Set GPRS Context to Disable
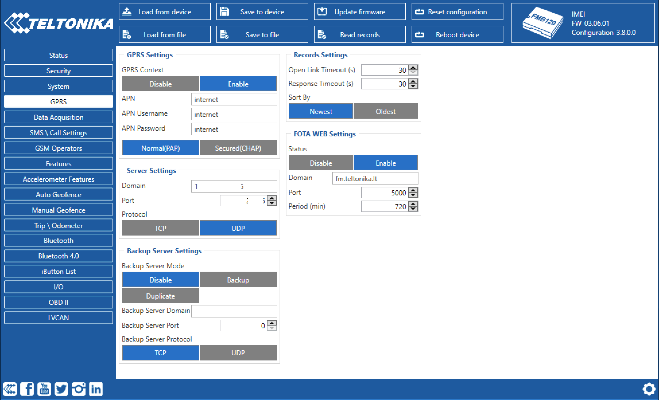The height and width of the screenshot is (400, 659). click(x=160, y=84)
